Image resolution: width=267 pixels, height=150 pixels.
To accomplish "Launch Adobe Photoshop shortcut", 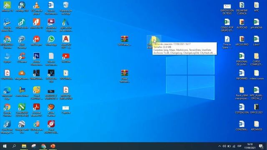I will tap(36, 59).
